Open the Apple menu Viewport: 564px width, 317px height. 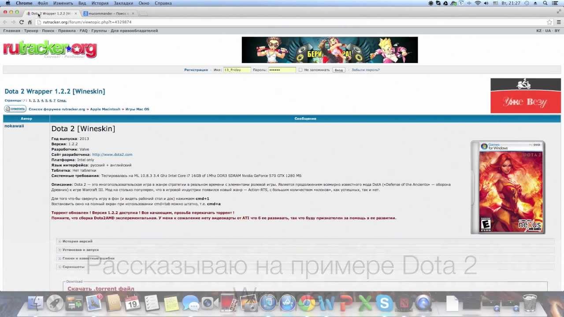7,3
